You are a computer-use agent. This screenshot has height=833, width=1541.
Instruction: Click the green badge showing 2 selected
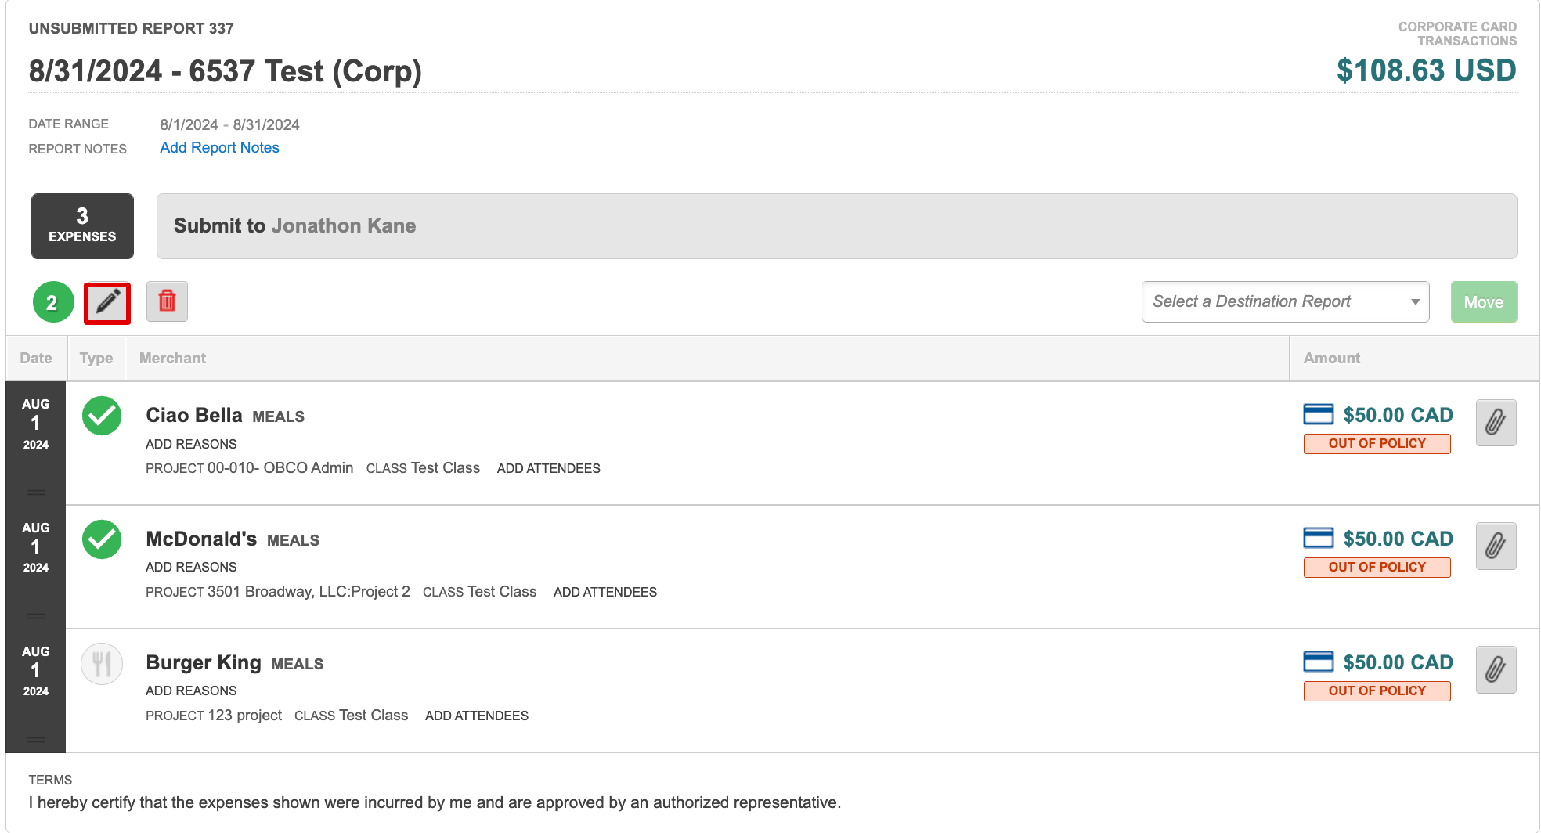52,302
